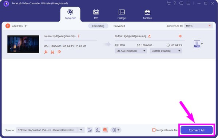Image resolution: width=218 pixels, height=138 pixels.
Task: Click the Convert All button
Action: click(x=197, y=130)
